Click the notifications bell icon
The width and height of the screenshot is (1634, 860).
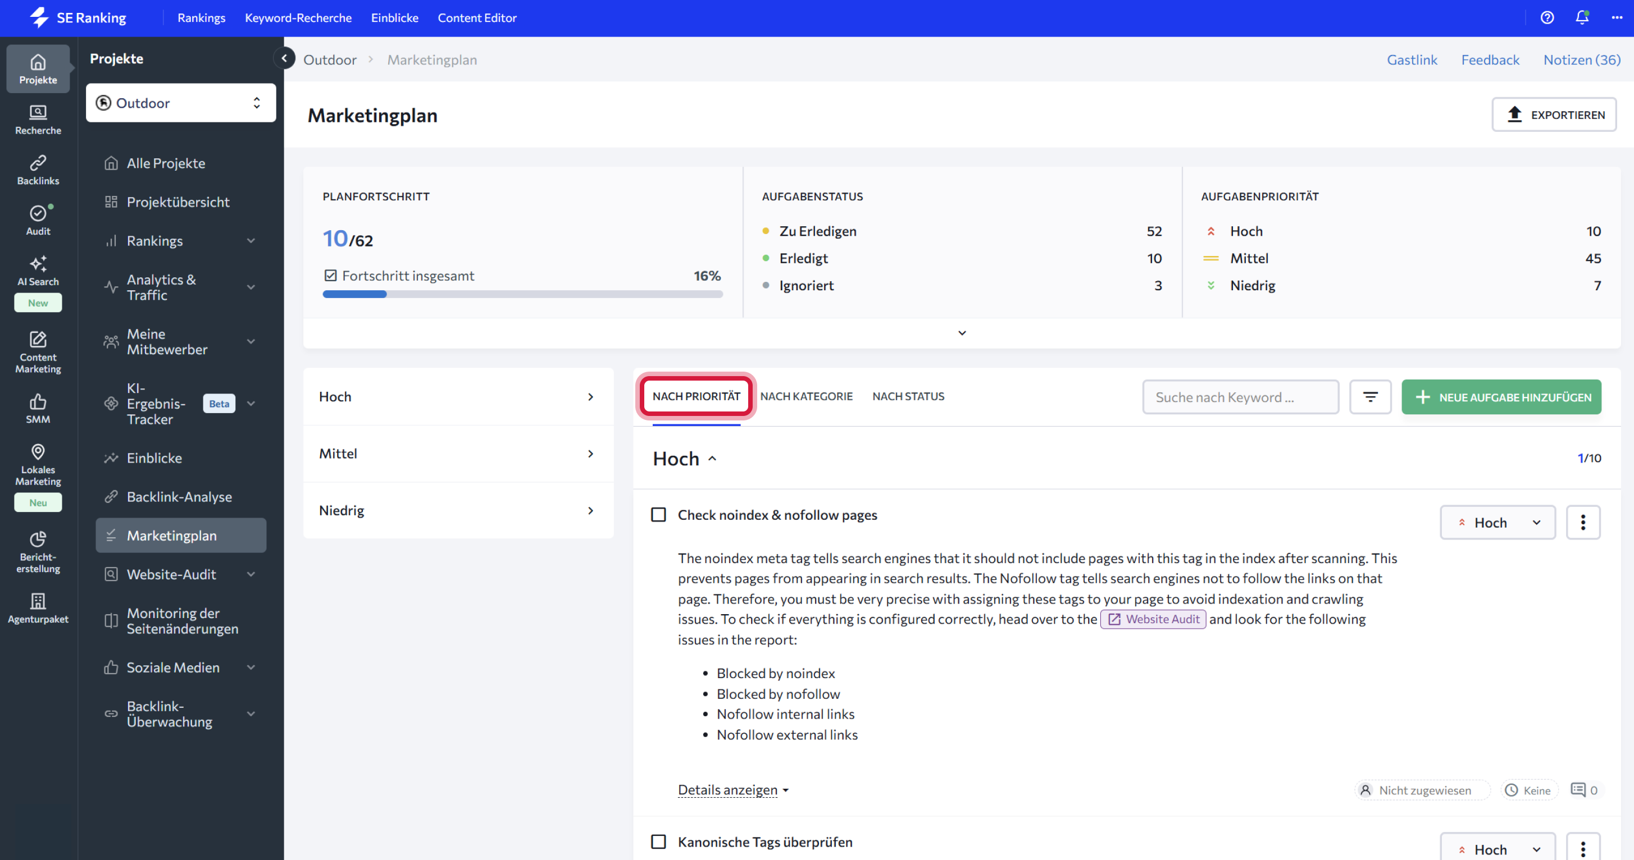point(1581,18)
